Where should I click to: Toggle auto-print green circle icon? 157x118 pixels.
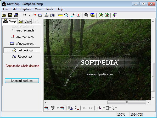(107, 15)
